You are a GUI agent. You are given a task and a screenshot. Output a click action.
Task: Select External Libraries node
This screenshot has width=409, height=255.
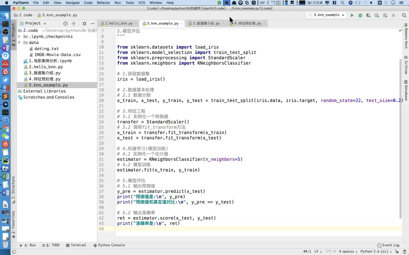[x=44, y=91]
